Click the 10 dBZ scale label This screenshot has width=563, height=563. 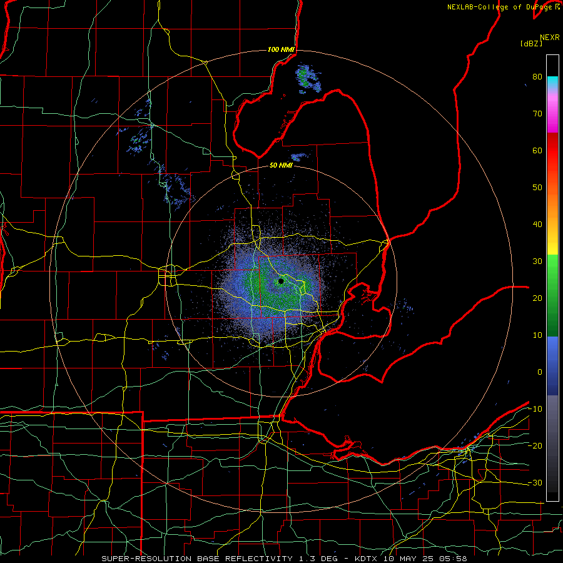[x=537, y=335]
